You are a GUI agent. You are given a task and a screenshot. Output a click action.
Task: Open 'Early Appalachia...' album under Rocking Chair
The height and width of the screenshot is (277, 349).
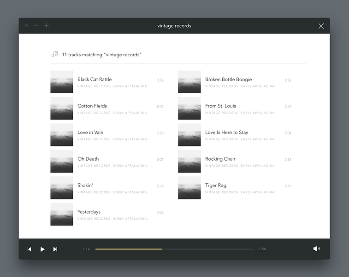[x=259, y=166]
